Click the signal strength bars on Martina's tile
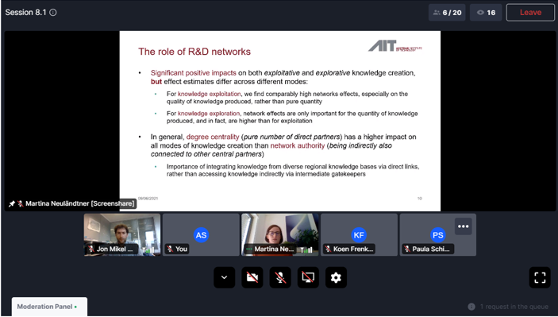The width and height of the screenshot is (558, 317). pyautogui.click(x=306, y=250)
